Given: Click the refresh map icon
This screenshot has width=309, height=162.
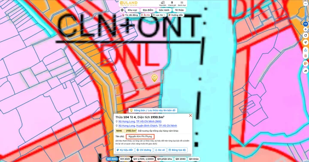Looking at the screenshot, I should [x=306, y=36].
